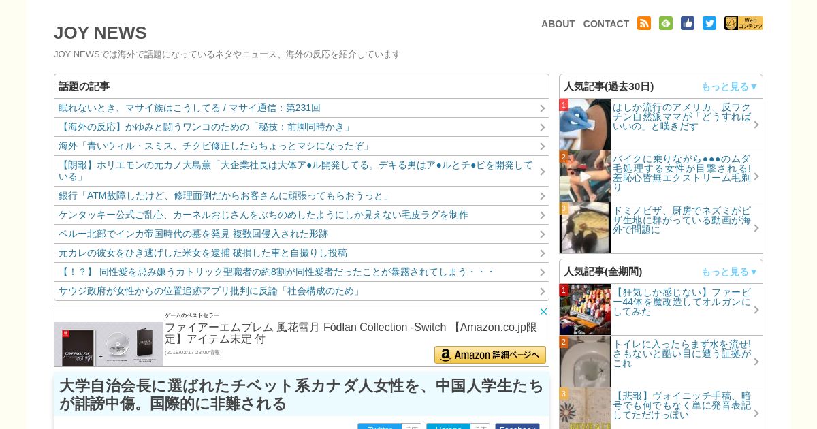Click chevron on かゆみと闘うワンコ row
817x429 pixels.
543,127
